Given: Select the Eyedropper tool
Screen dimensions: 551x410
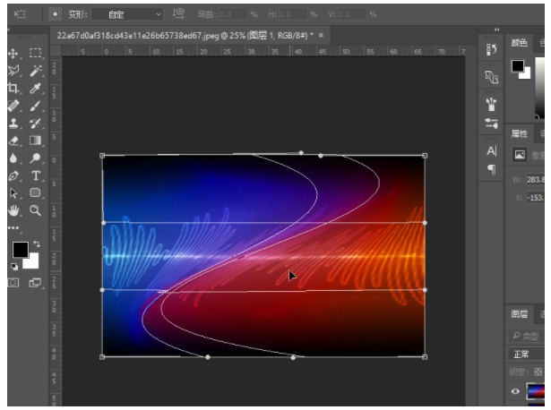Looking at the screenshot, I should [36, 88].
